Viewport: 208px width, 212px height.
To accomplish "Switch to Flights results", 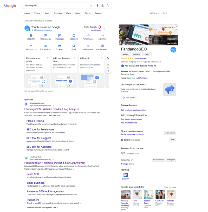I will point(88,13).
